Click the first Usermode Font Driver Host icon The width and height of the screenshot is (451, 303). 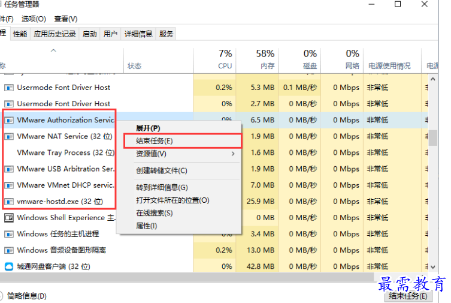pyautogui.click(x=9, y=88)
